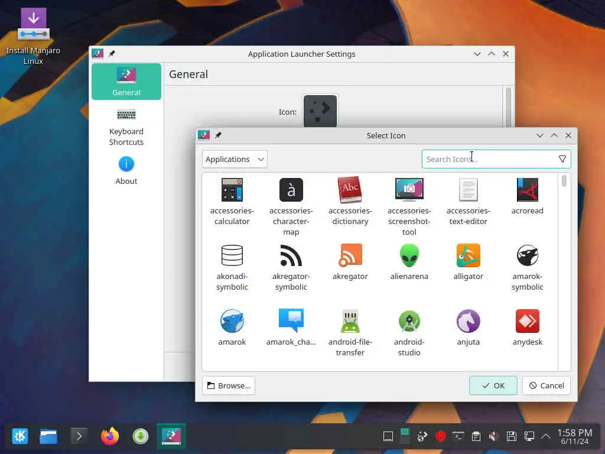Viewport: 605px width, 454px height.
Task: Open the Konsole terminal taskbar icon
Action: pyautogui.click(x=79, y=436)
